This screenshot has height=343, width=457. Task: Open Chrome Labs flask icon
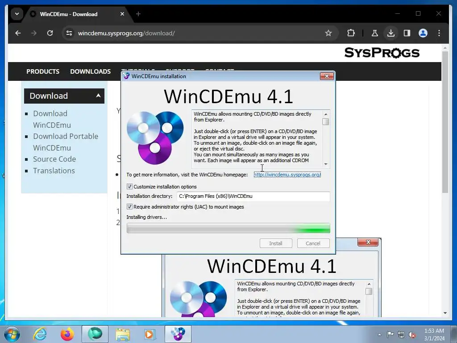374,33
